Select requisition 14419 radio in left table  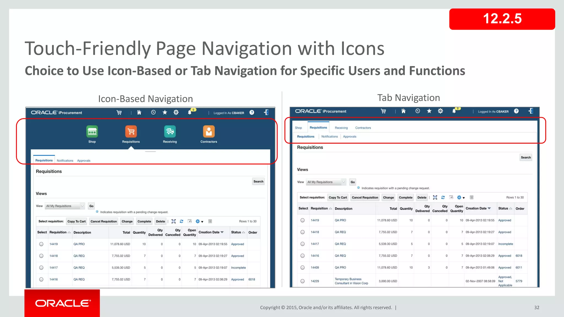[x=41, y=244]
